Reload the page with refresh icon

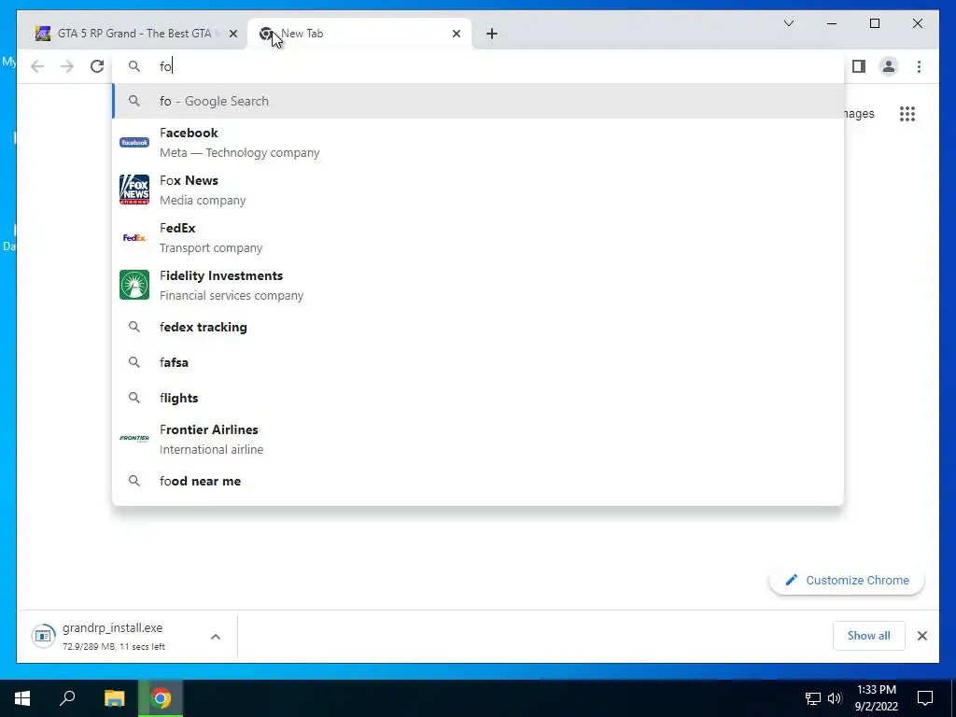97,66
